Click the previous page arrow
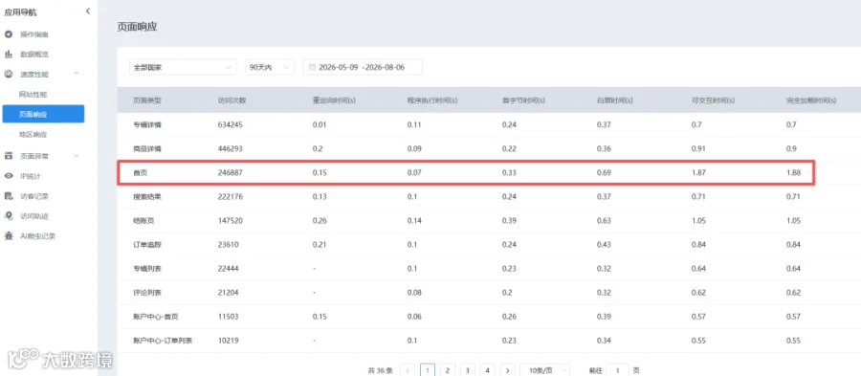This screenshot has height=376, width=861. pyautogui.click(x=408, y=370)
